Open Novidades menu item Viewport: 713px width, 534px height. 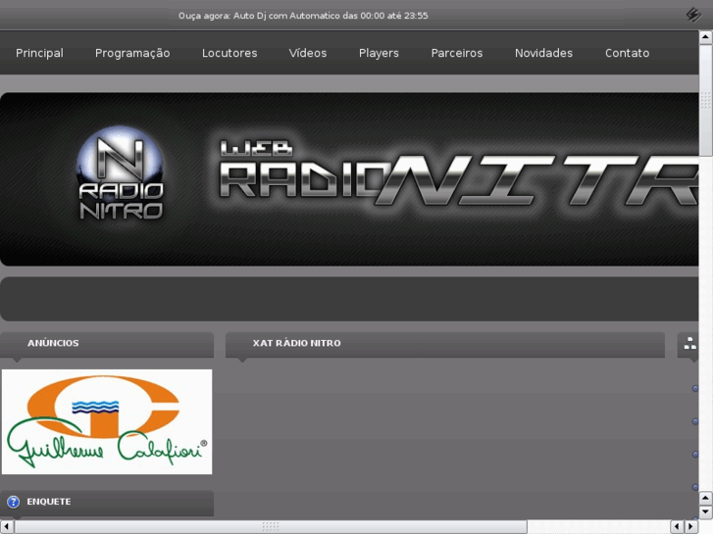pyautogui.click(x=544, y=53)
